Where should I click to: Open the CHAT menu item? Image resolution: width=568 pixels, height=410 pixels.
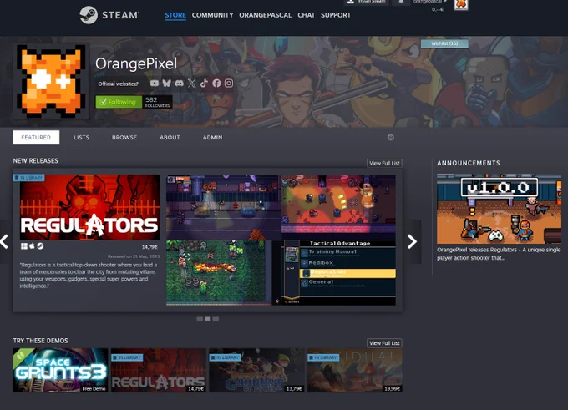pyautogui.click(x=306, y=15)
